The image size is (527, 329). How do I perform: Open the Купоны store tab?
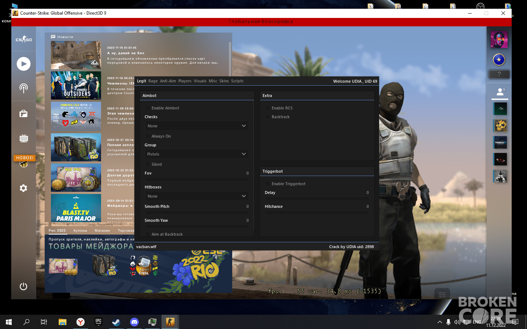tap(80, 231)
